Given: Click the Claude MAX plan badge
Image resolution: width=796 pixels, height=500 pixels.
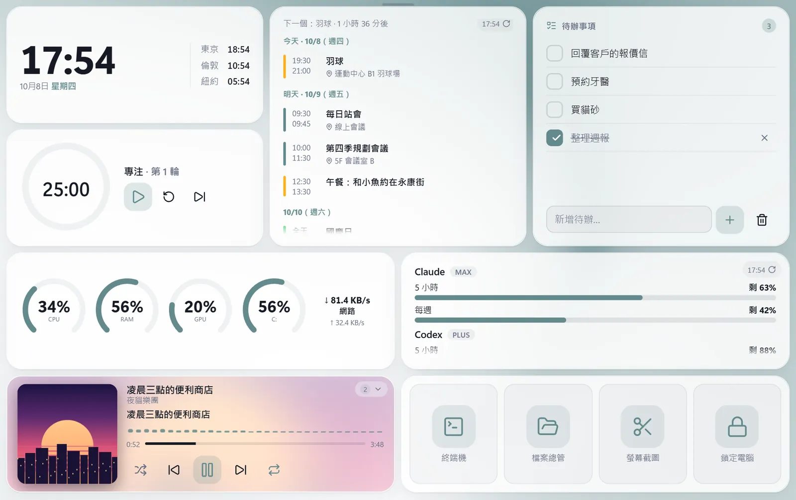Looking at the screenshot, I should (x=463, y=272).
